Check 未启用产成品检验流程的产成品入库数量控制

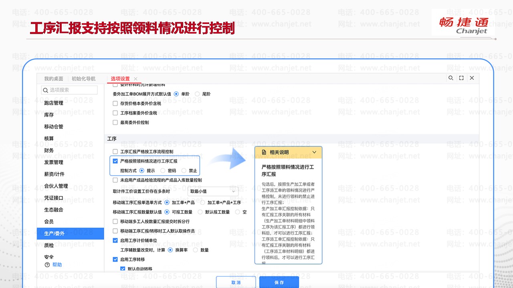115,180
